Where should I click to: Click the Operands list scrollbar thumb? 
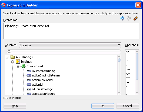tap(137, 66)
